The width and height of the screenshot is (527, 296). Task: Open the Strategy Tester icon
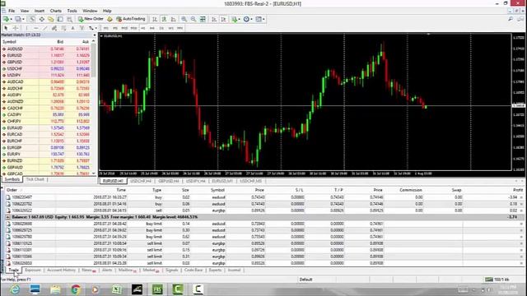(69, 19)
